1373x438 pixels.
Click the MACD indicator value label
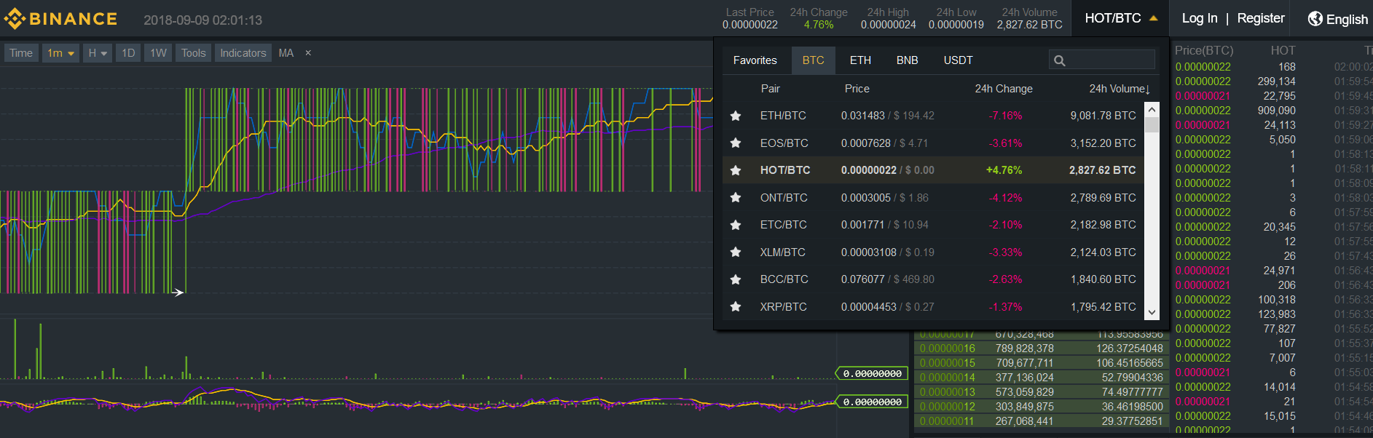[872, 402]
